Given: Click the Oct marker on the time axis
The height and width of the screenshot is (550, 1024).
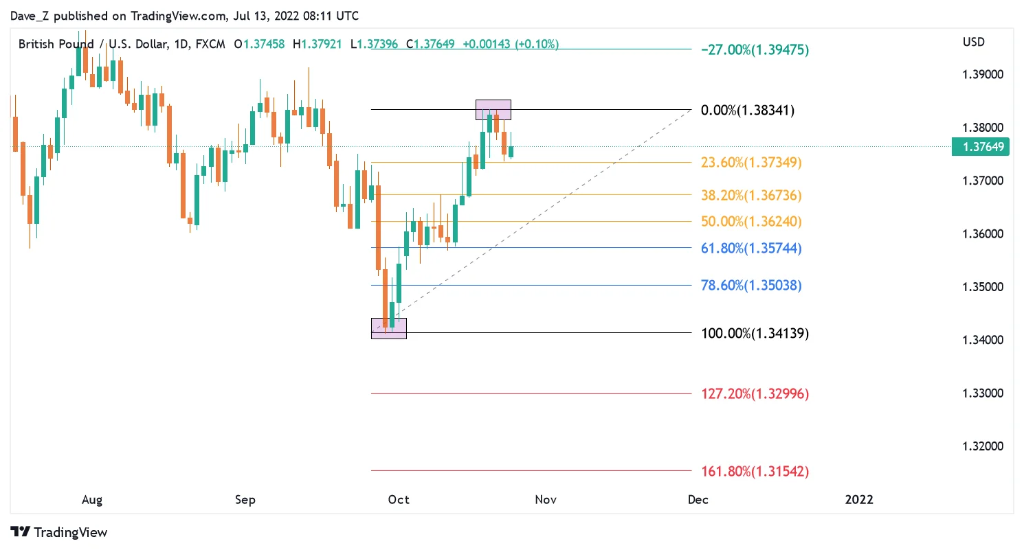Looking at the screenshot, I should coord(399,500).
